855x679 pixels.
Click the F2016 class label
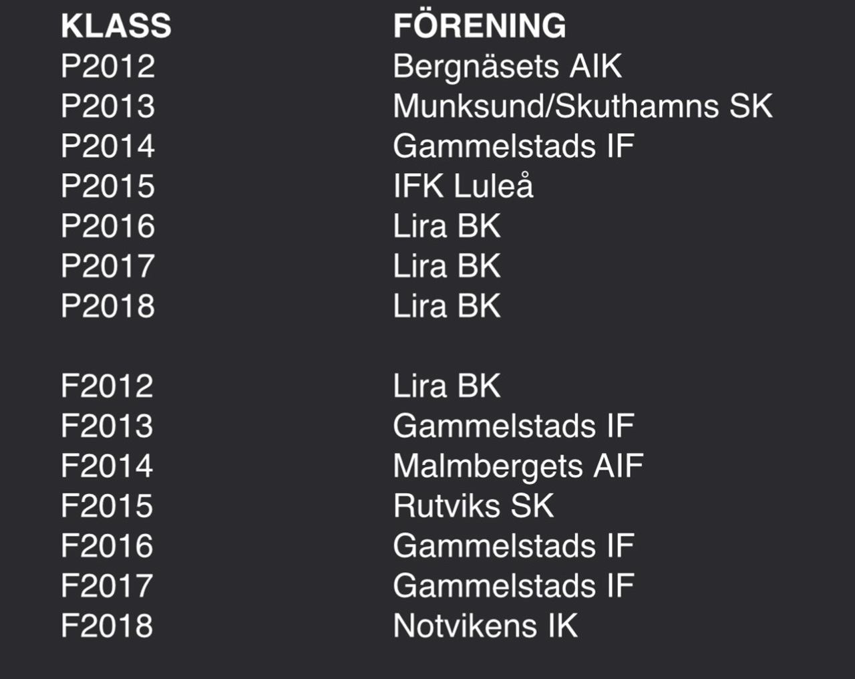tap(108, 546)
